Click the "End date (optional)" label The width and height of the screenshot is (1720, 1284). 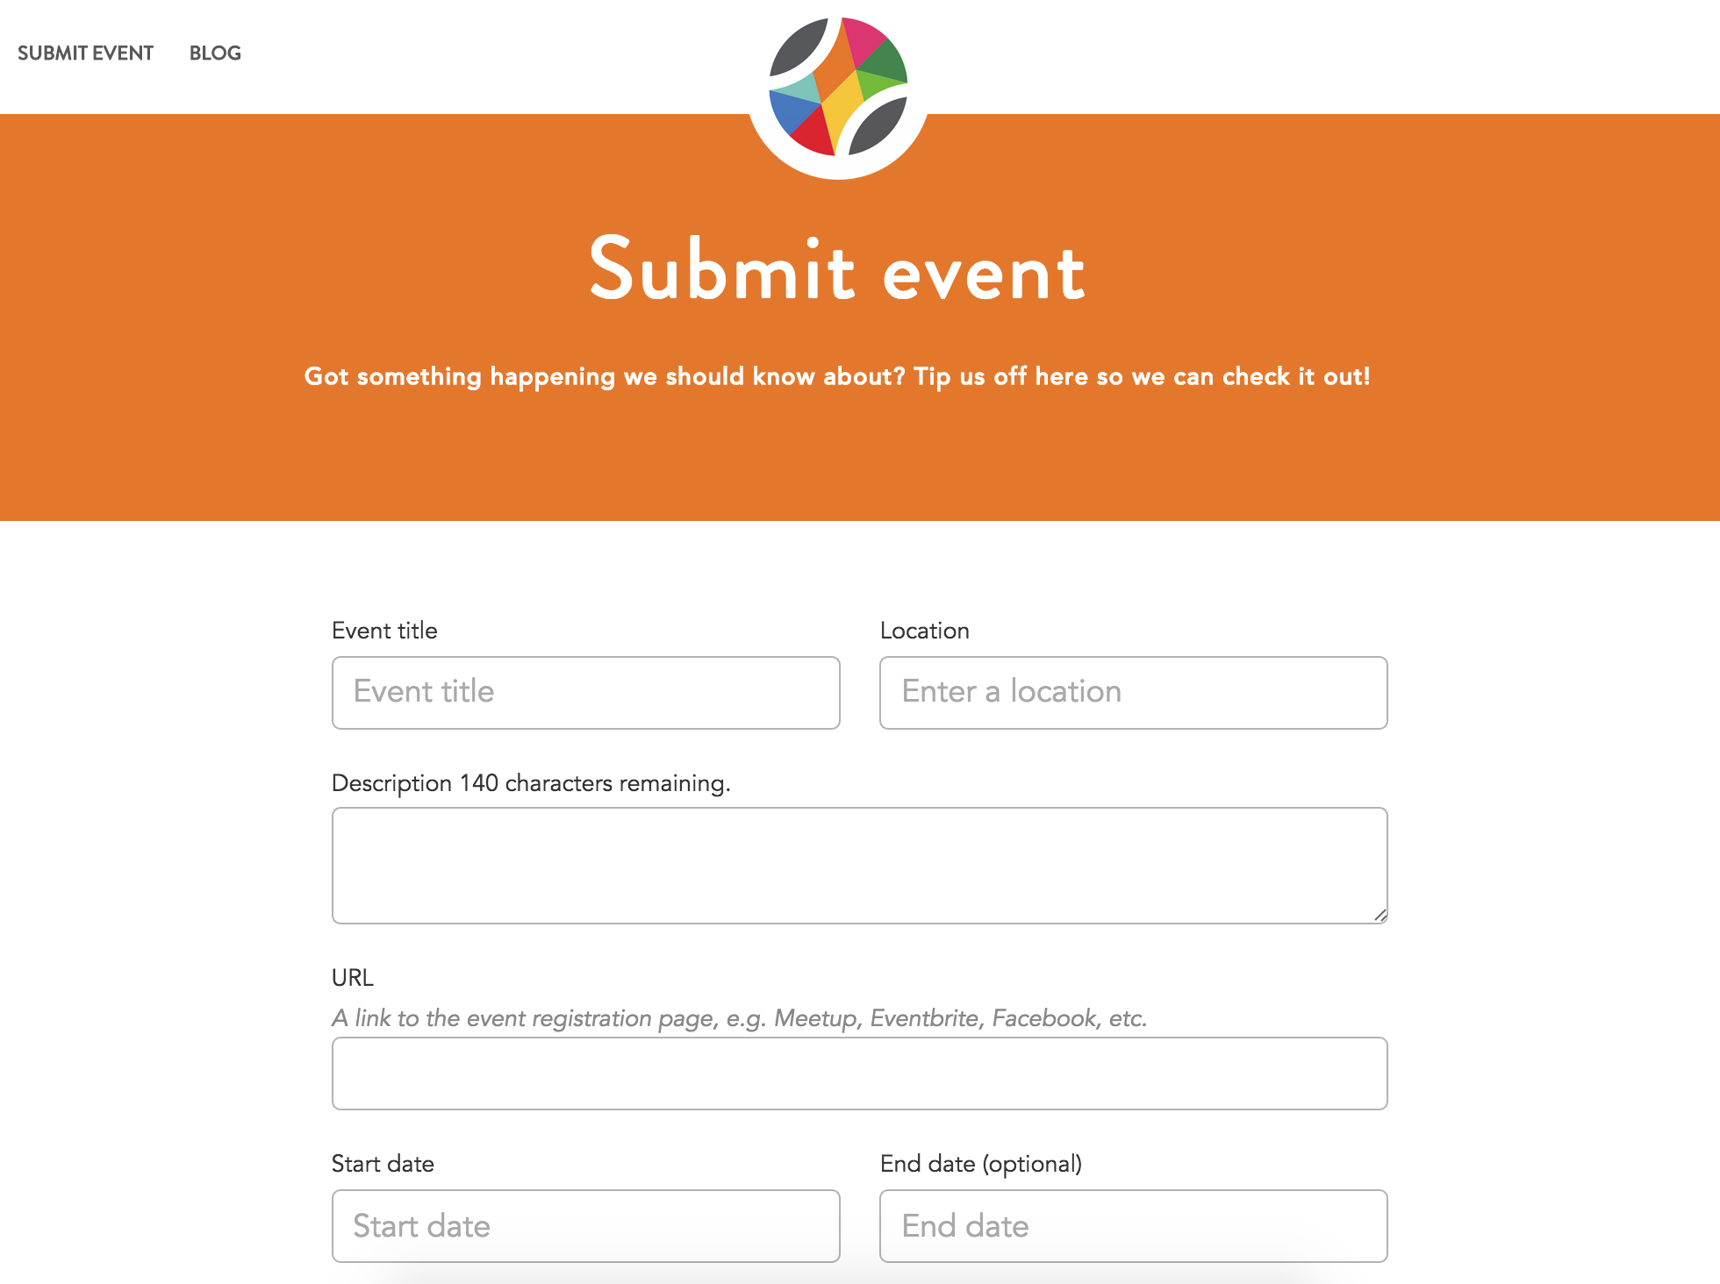(980, 1164)
